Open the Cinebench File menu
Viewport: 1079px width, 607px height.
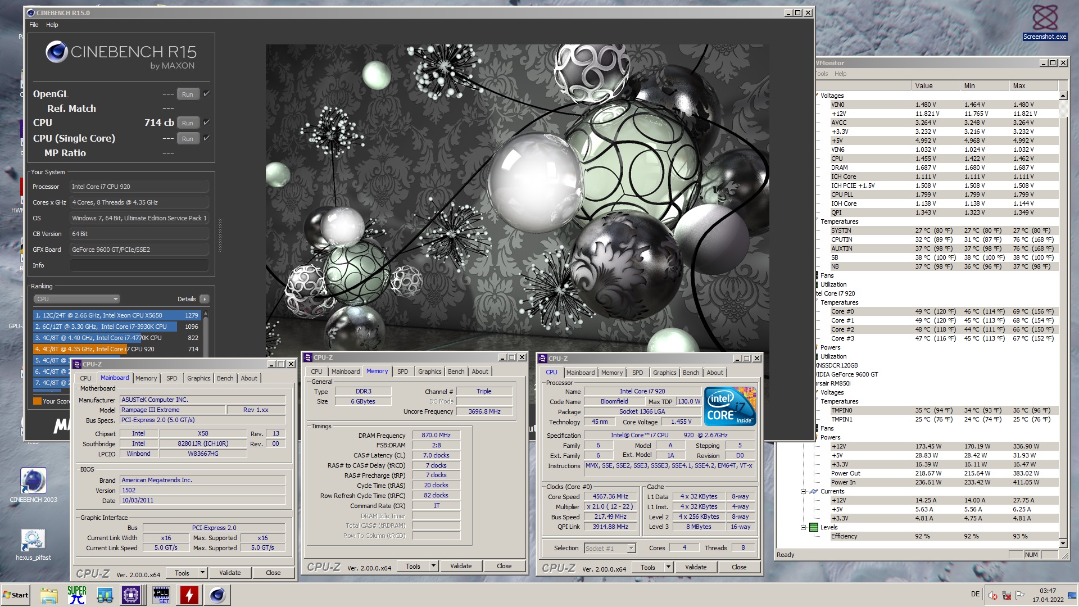34,25
